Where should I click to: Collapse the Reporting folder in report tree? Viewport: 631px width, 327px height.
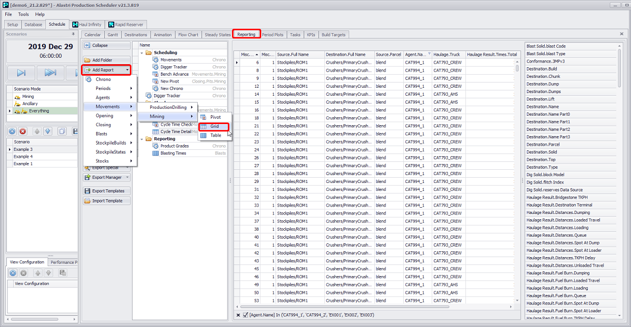click(x=142, y=139)
